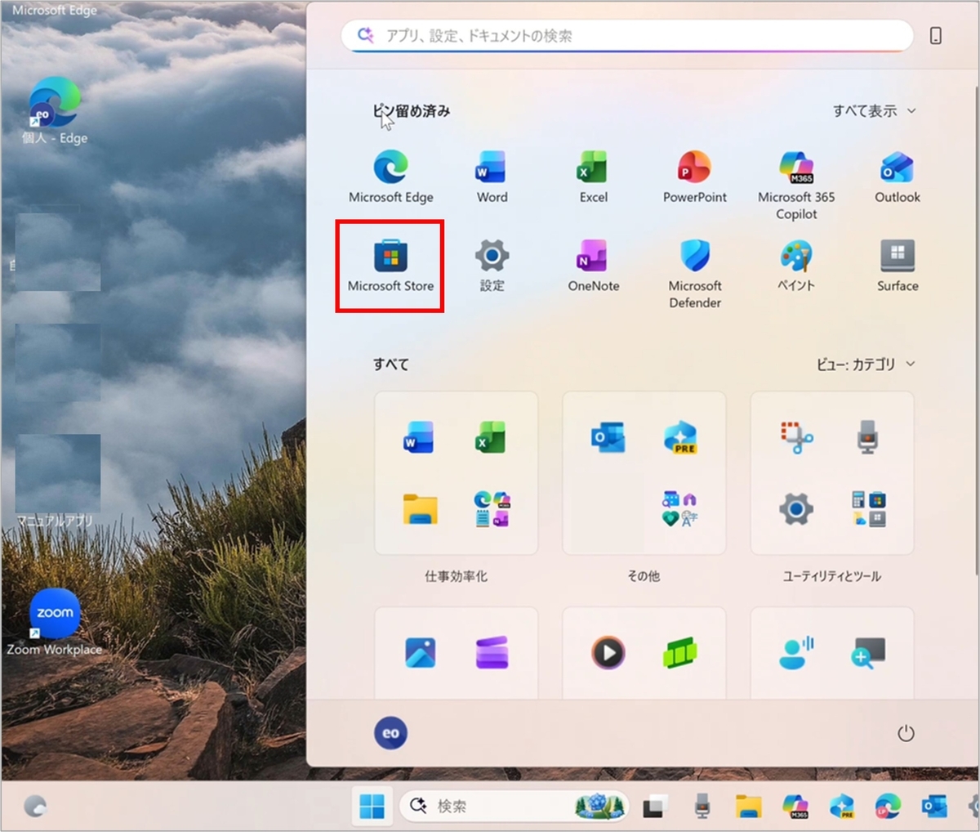Image resolution: width=980 pixels, height=832 pixels.
Task: Open the microphone recorder in ユーティリティとツール card
Action: (867, 437)
